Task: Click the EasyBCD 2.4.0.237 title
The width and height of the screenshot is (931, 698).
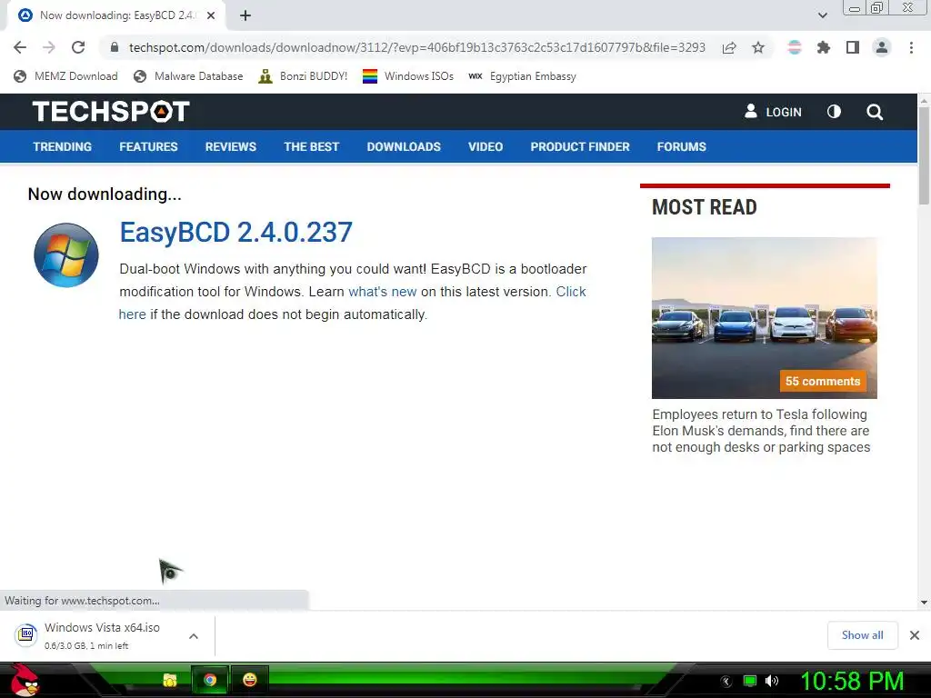Action: pyautogui.click(x=235, y=232)
